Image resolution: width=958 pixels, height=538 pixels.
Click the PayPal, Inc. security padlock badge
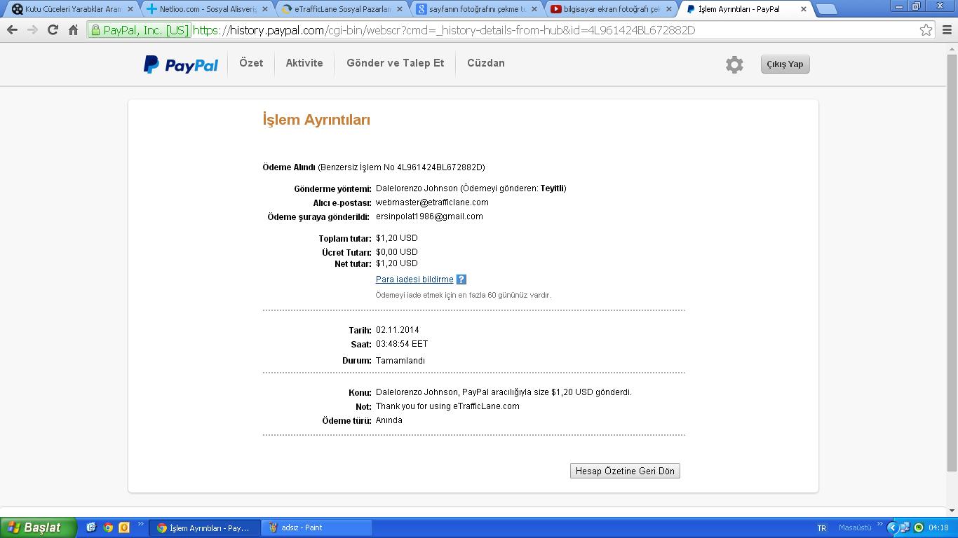pos(139,30)
